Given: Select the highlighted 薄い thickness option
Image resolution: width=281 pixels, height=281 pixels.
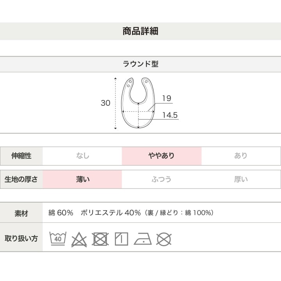Looking at the screenshot, I should [82, 179].
